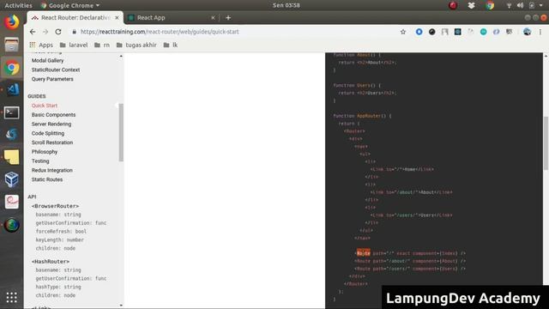Open Code Splitting guide
Viewport: 549px width, 309px height.
click(48, 133)
